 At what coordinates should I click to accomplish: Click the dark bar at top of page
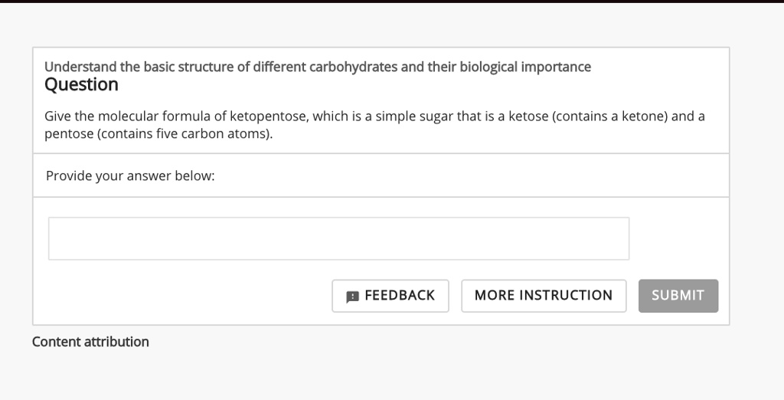point(392,2)
